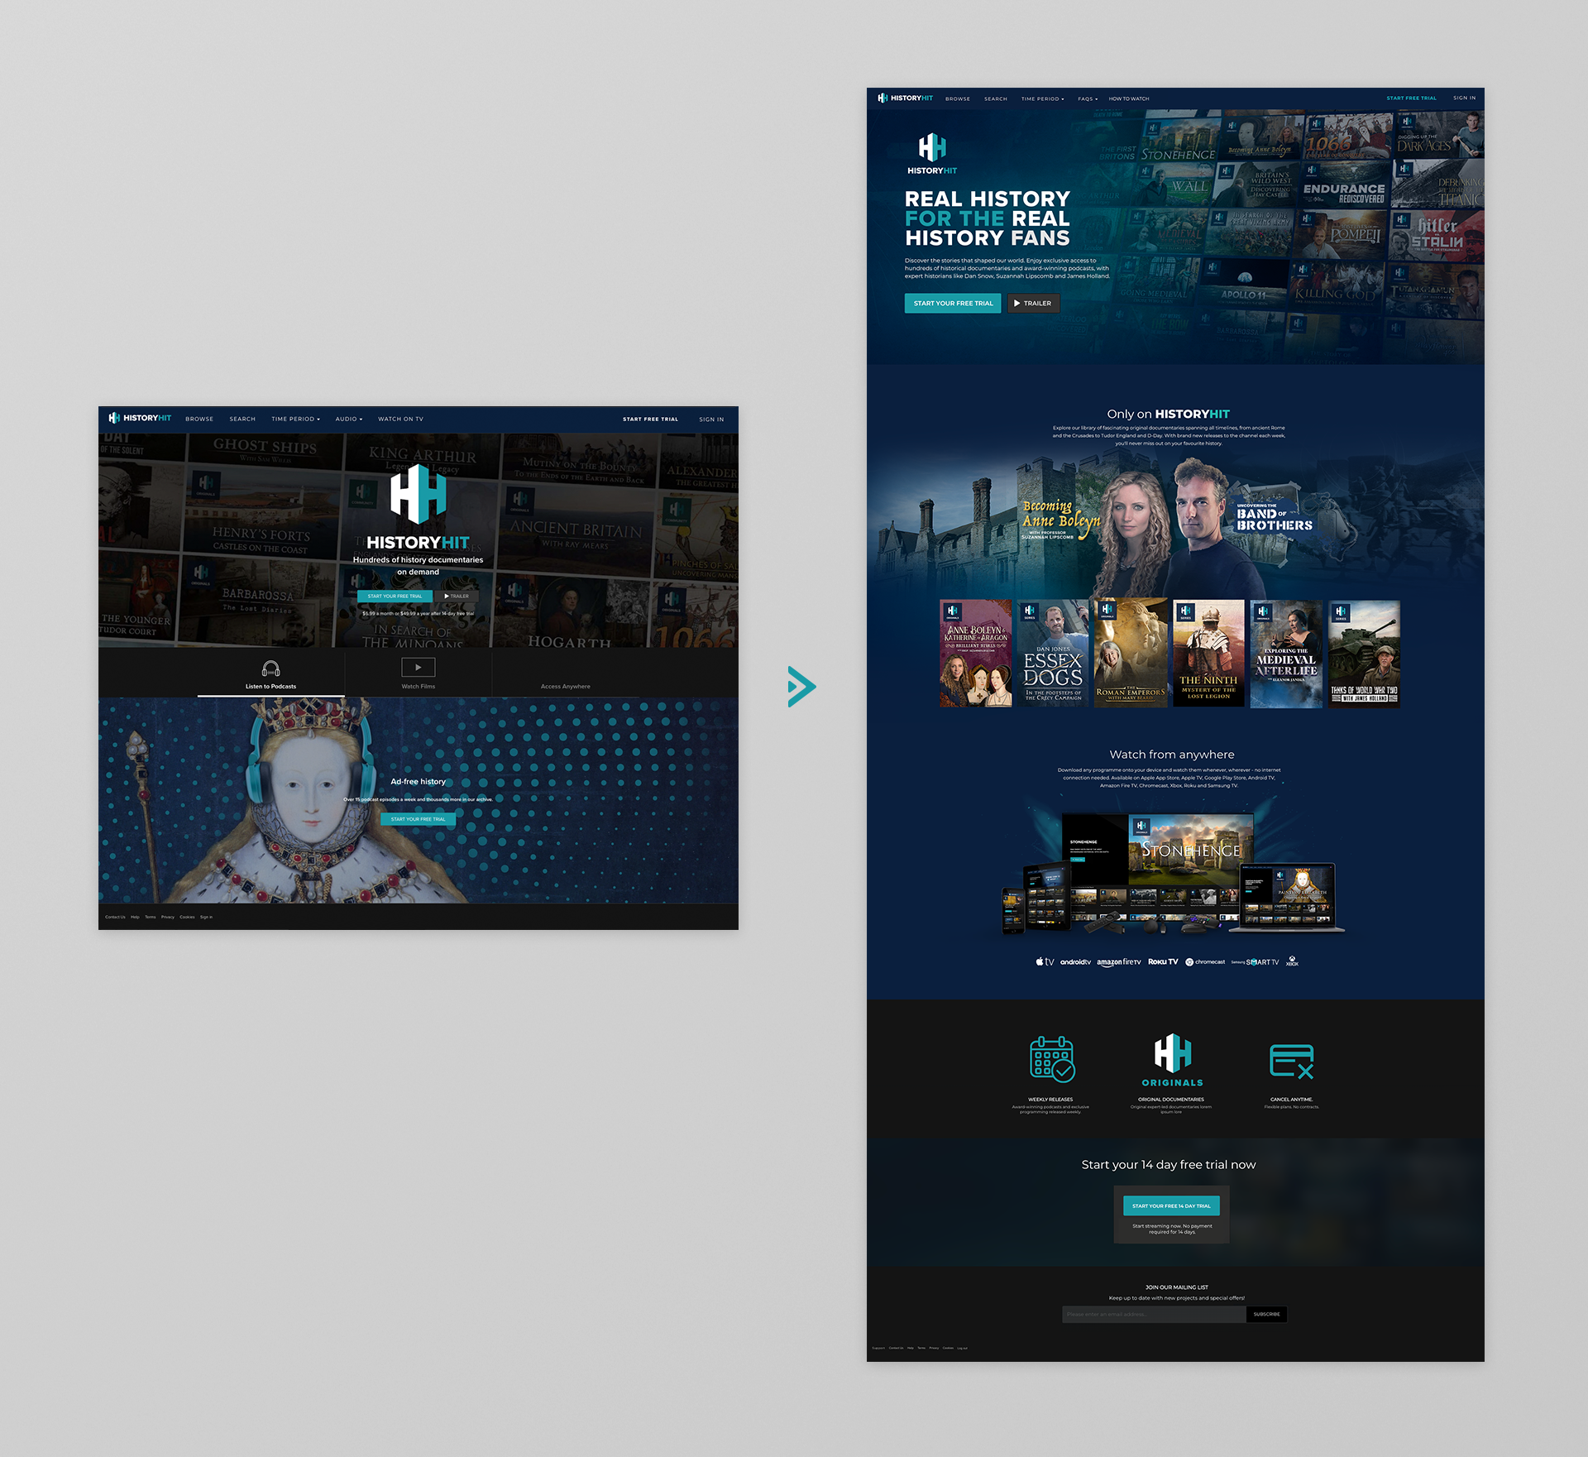Viewport: 1588px width, 1457px height.
Task: Click the large HistoryHit logo in right page hero
Action: click(932, 154)
